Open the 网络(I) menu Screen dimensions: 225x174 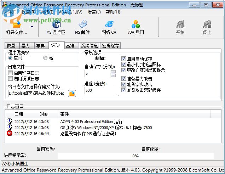(x=47, y=12)
